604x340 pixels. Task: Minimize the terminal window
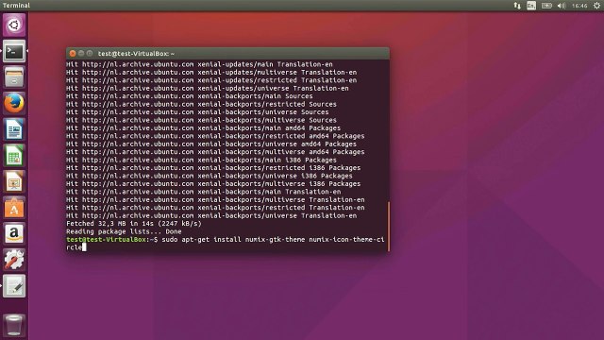click(x=81, y=53)
